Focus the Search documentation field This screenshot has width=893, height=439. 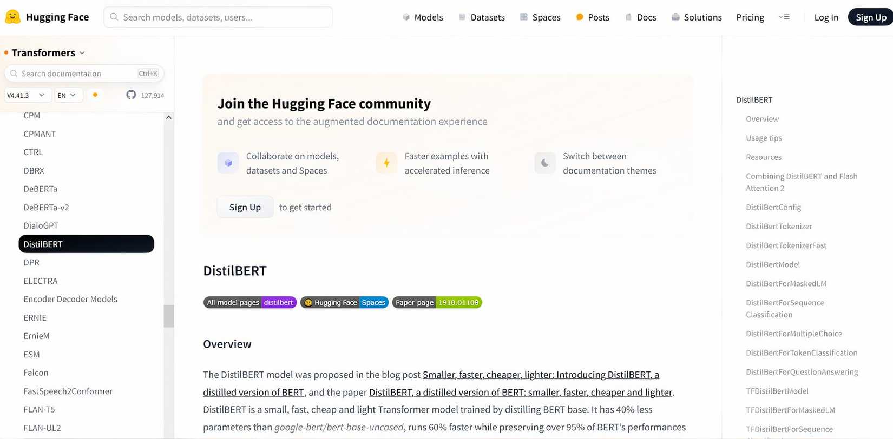coord(84,74)
